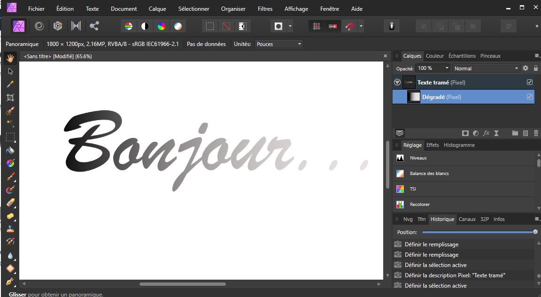Select the Paint Mixer Brush tool

tap(10, 190)
